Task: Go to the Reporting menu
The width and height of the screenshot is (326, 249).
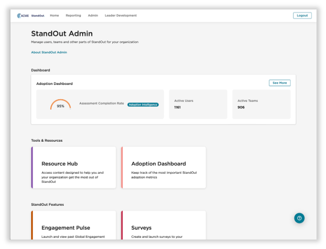Action: [x=73, y=15]
